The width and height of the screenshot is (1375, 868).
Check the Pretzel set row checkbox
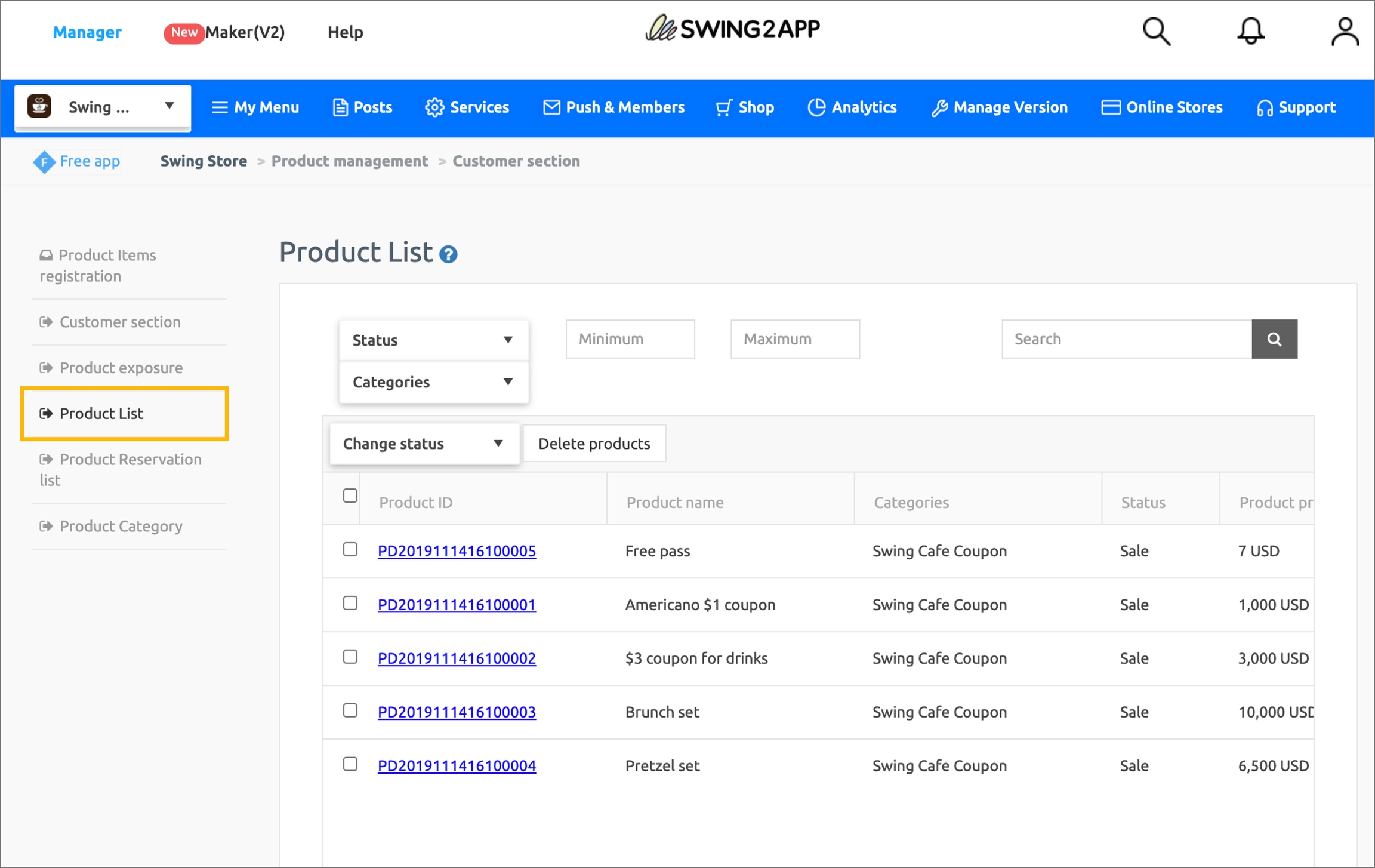click(x=350, y=764)
